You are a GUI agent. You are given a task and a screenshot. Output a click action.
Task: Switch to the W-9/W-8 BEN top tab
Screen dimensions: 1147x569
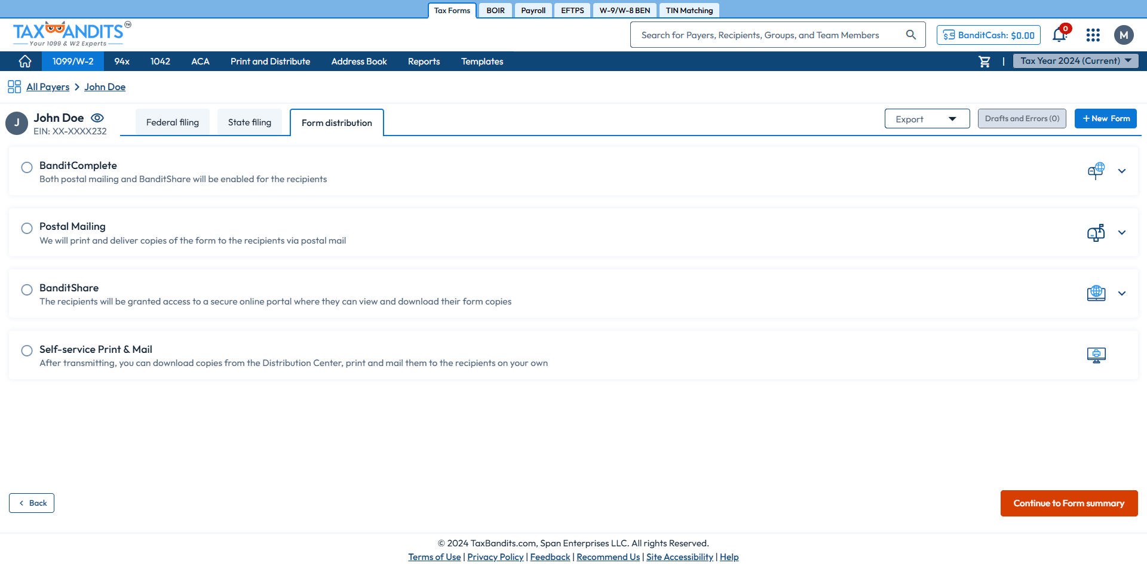tap(625, 11)
